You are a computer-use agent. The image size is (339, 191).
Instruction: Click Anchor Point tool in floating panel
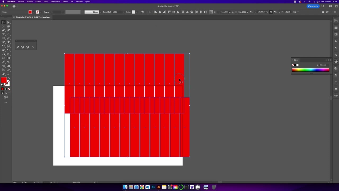tap(33, 47)
